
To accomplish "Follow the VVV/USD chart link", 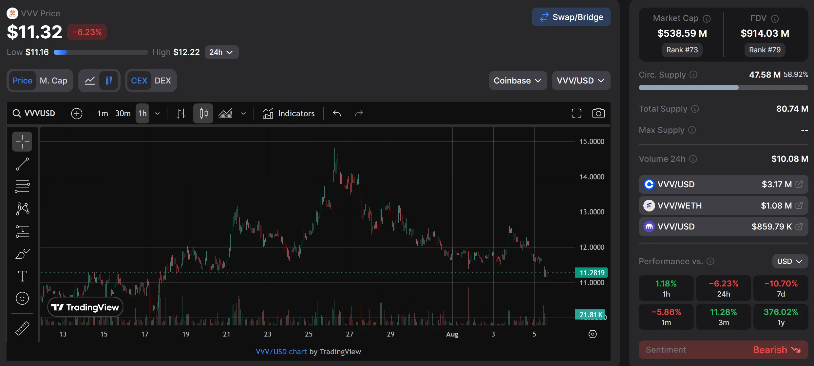I will (281, 352).
